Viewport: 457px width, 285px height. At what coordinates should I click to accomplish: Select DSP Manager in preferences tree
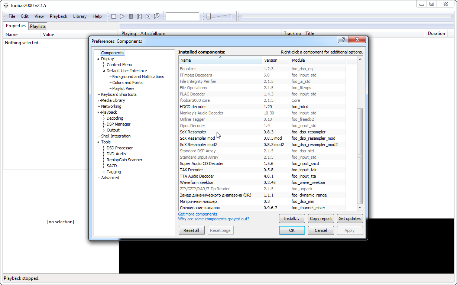(119, 124)
